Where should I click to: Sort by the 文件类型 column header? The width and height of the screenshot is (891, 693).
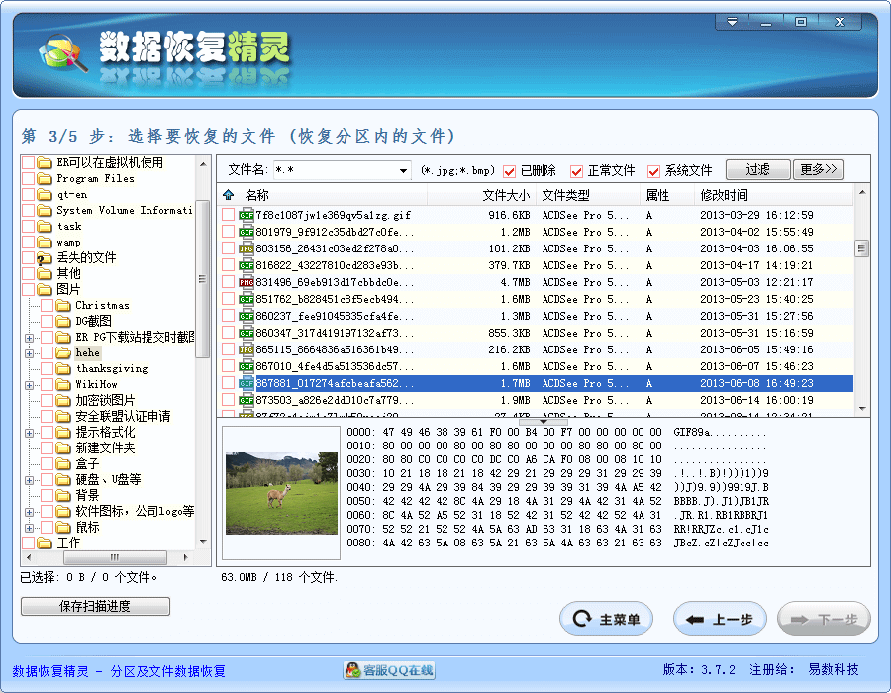click(587, 195)
